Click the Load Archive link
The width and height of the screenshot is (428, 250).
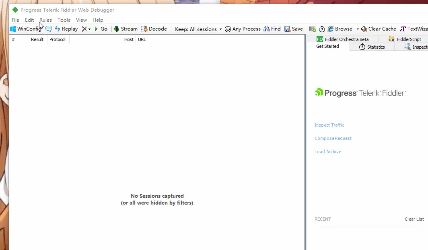pyautogui.click(x=328, y=152)
